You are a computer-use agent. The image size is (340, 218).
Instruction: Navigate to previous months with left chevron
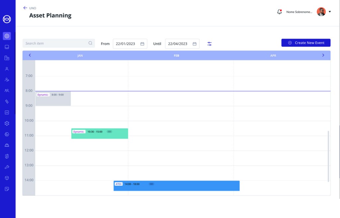[x=30, y=55]
